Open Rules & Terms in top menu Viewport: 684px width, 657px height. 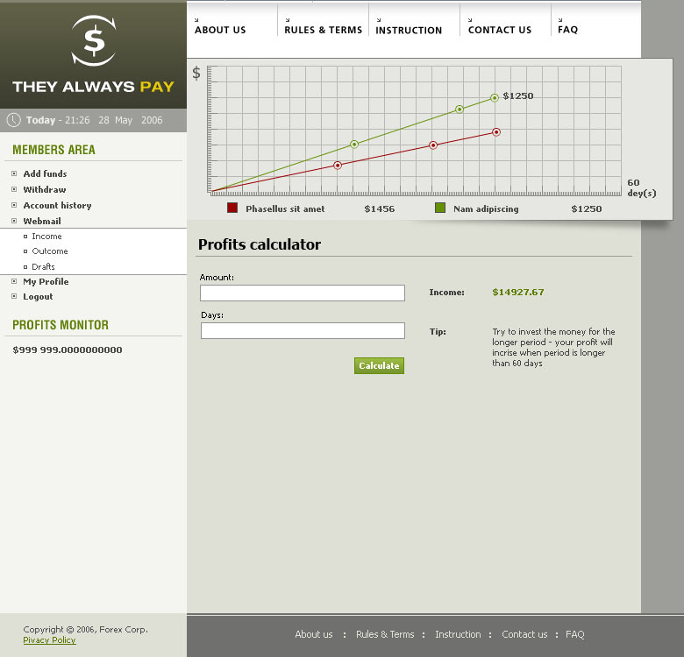tap(323, 30)
